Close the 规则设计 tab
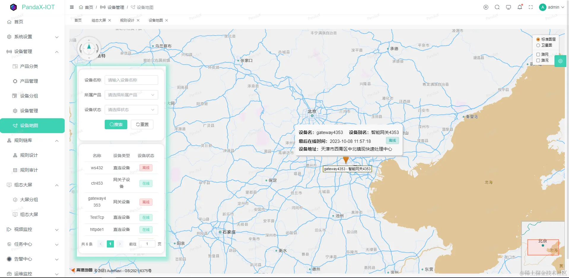569x278 pixels. coord(138,20)
